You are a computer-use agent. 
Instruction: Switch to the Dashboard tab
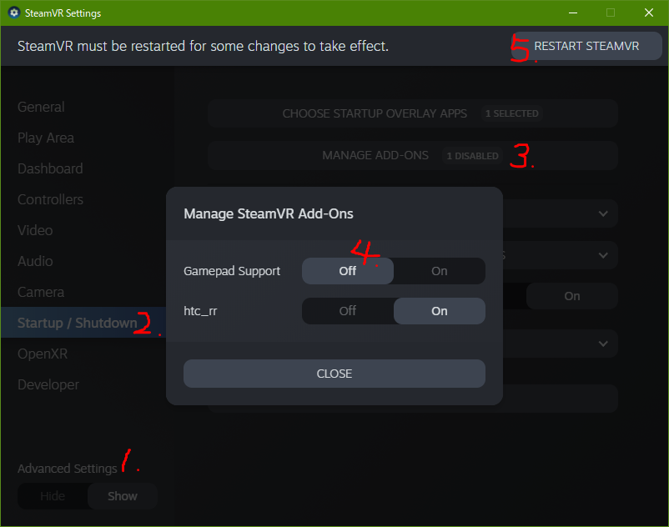pos(50,168)
